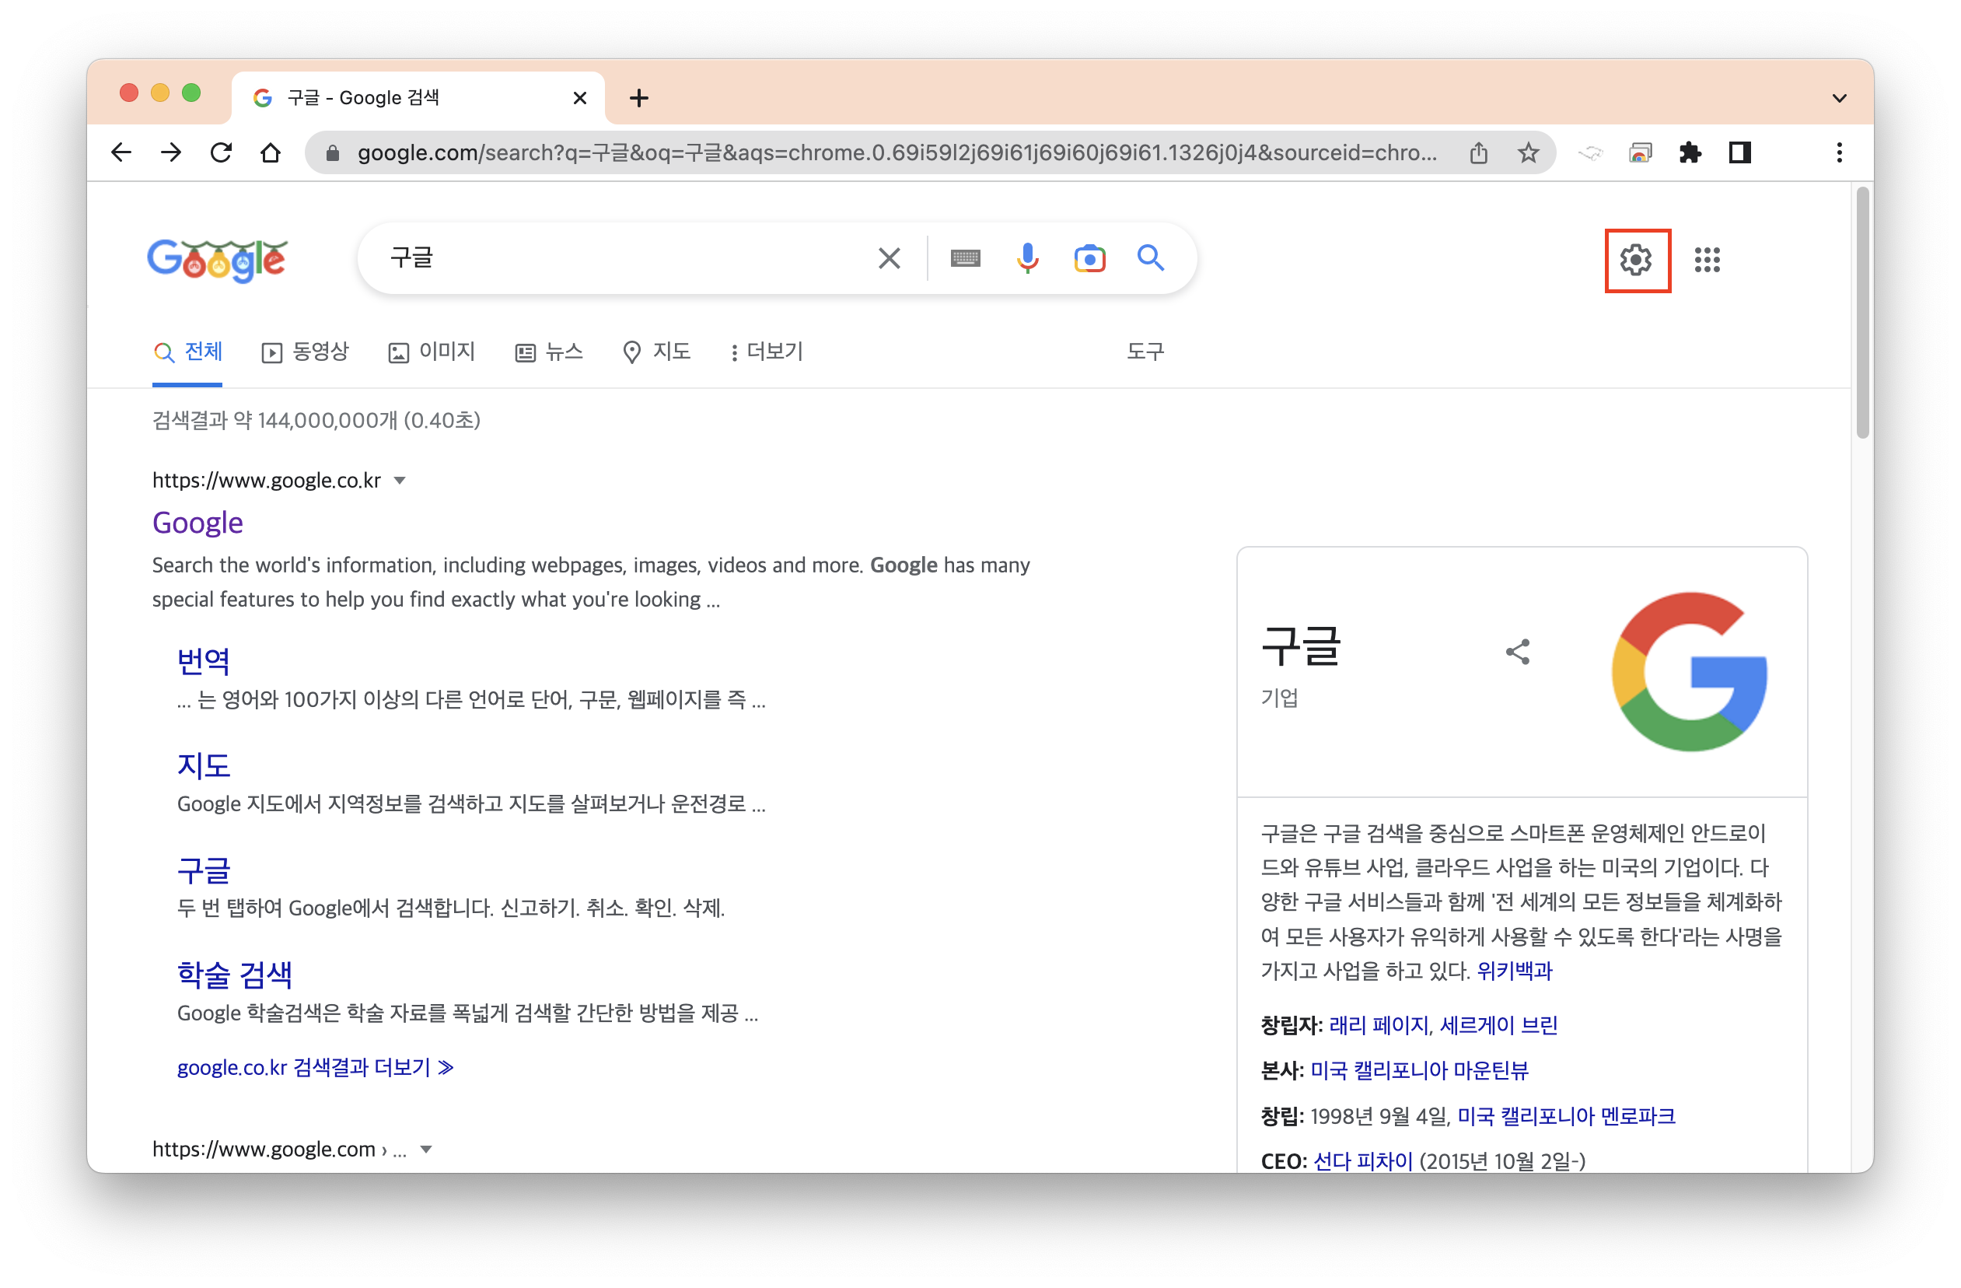Share the 구글 knowledge panel
The image size is (1961, 1288).
(1517, 652)
